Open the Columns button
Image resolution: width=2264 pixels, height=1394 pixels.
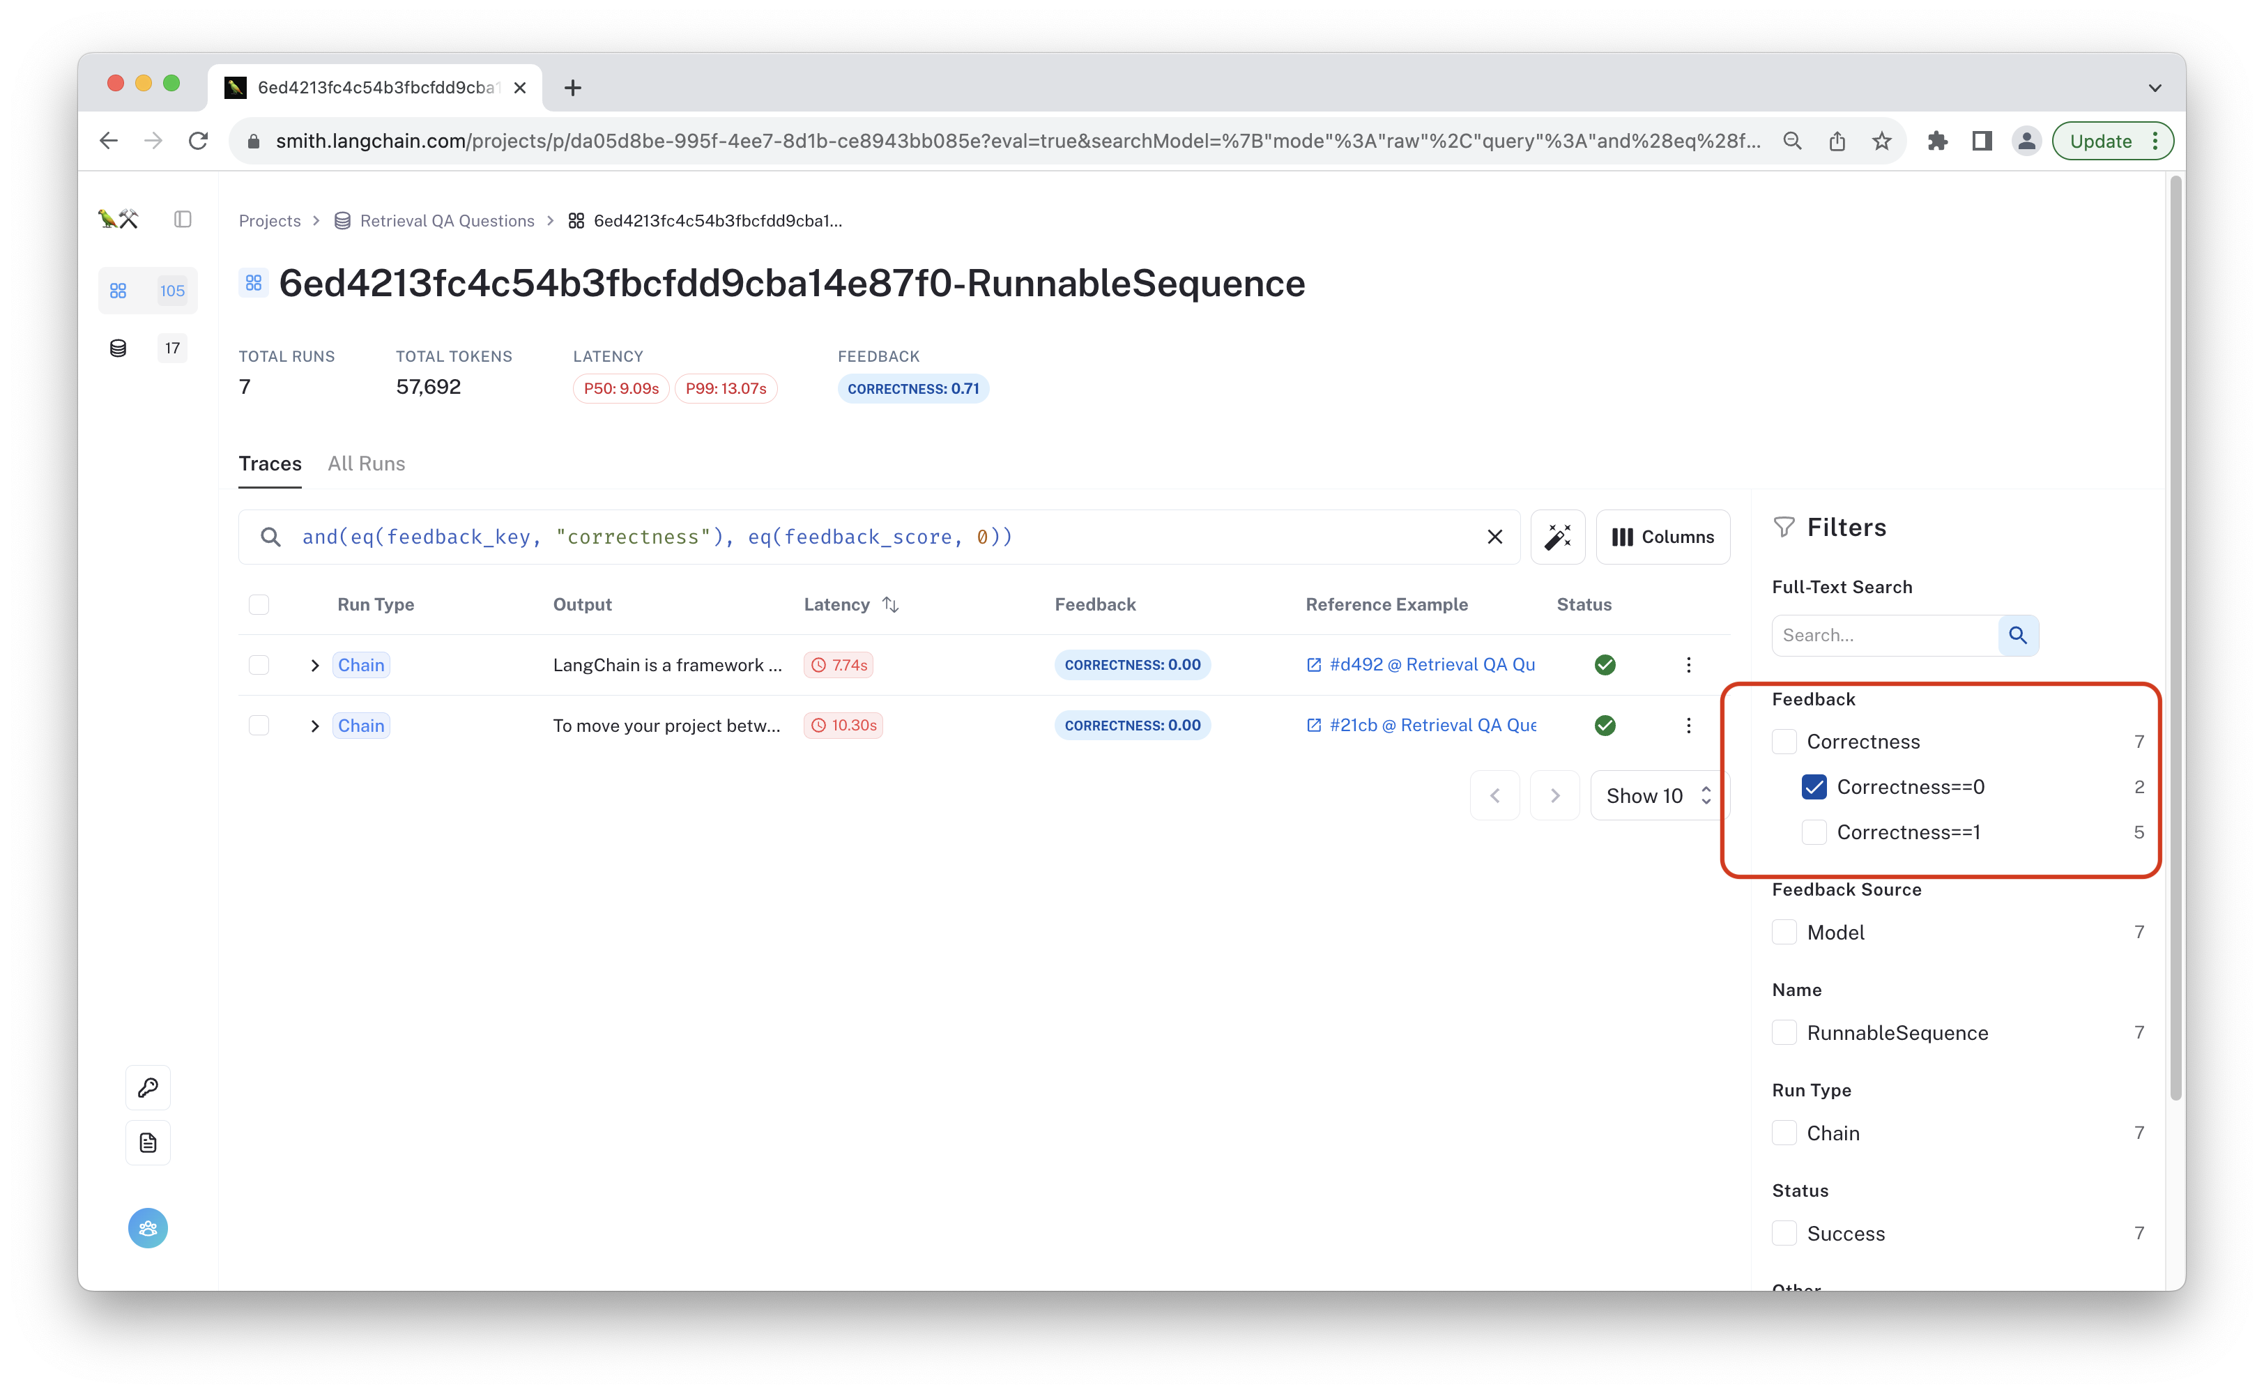(1662, 537)
